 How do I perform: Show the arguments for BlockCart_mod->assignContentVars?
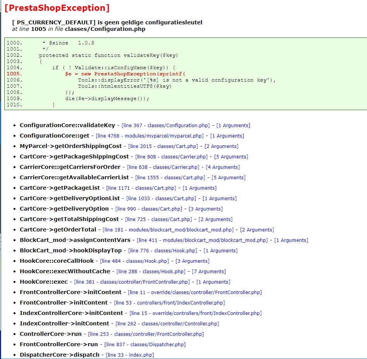[291, 240]
